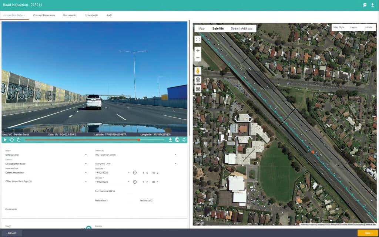The height and width of the screenshot is (237, 379).
Task: Switch the map to Satellite view
Action: click(x=218, y=28)
